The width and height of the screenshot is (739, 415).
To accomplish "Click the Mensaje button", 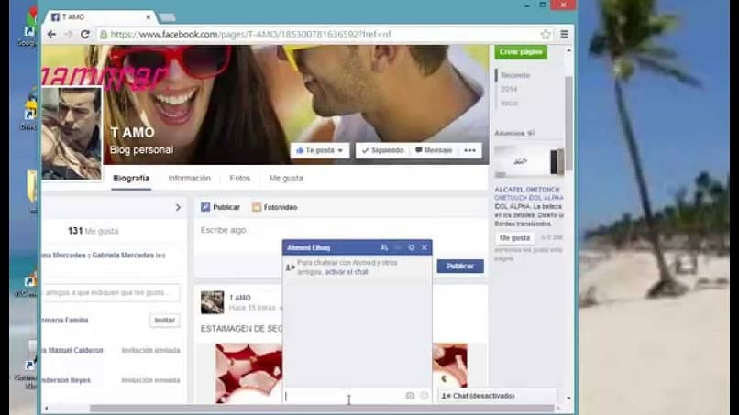I will 434,150.
